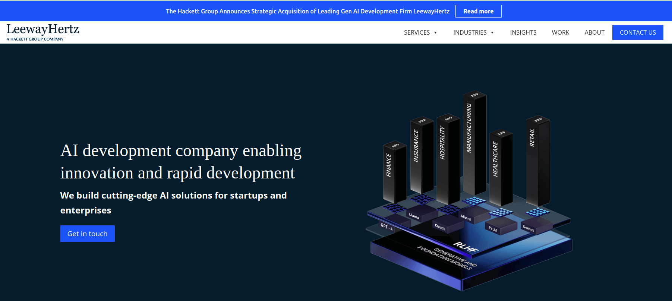The height and width of the screenshot is (301, 672).
Task: Click the RLHF label on the platform
Action: [466, 247]
